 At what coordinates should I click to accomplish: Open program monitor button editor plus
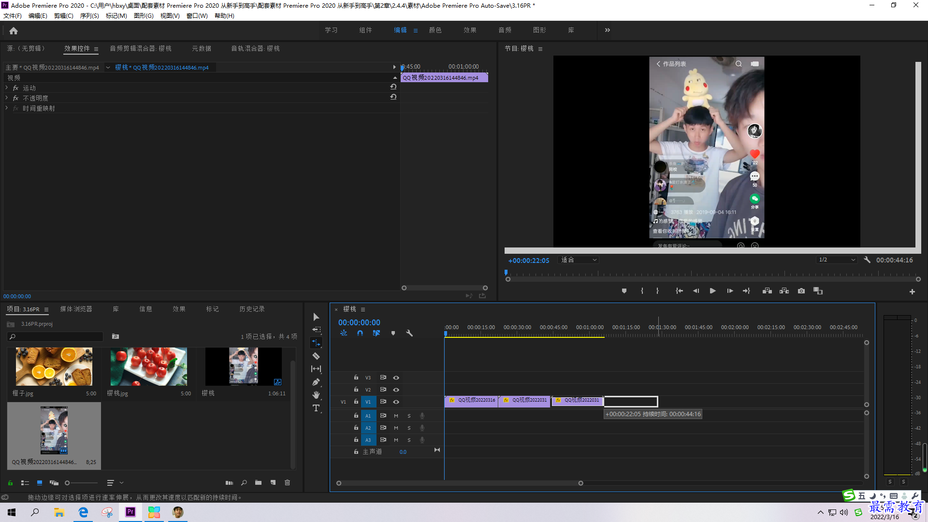pos(912,291)
